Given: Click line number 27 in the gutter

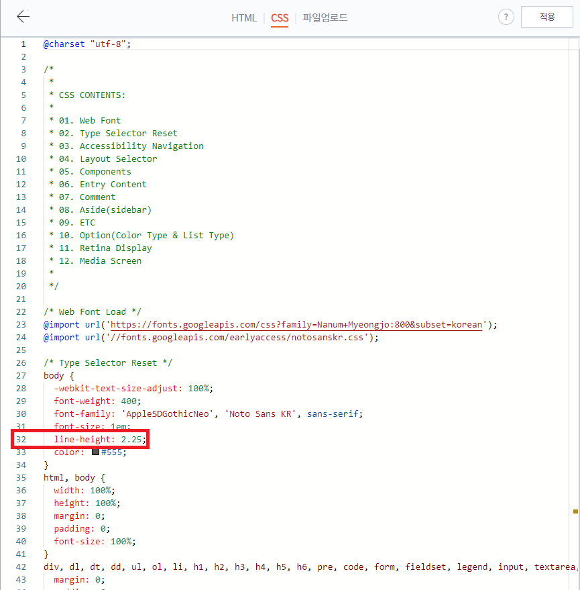Looking at the screenshot, I should 21,376.
